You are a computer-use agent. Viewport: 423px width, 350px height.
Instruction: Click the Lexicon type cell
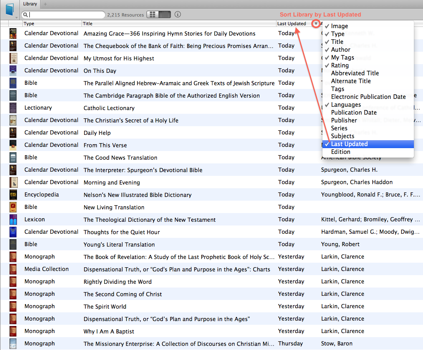pos(34,220)
